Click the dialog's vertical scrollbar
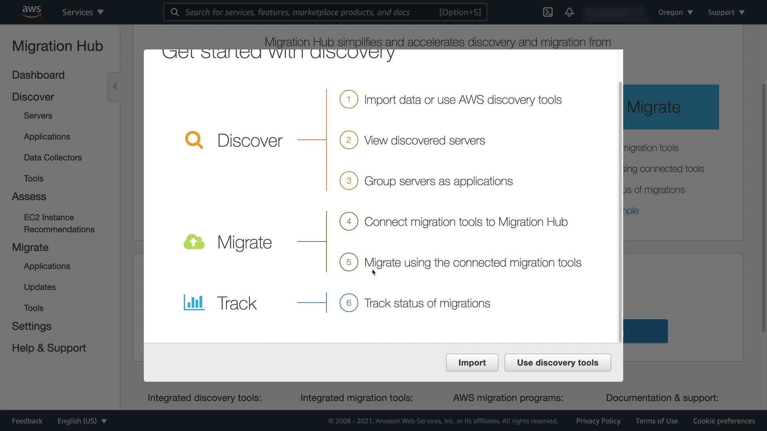 click(x=620, y=212)
